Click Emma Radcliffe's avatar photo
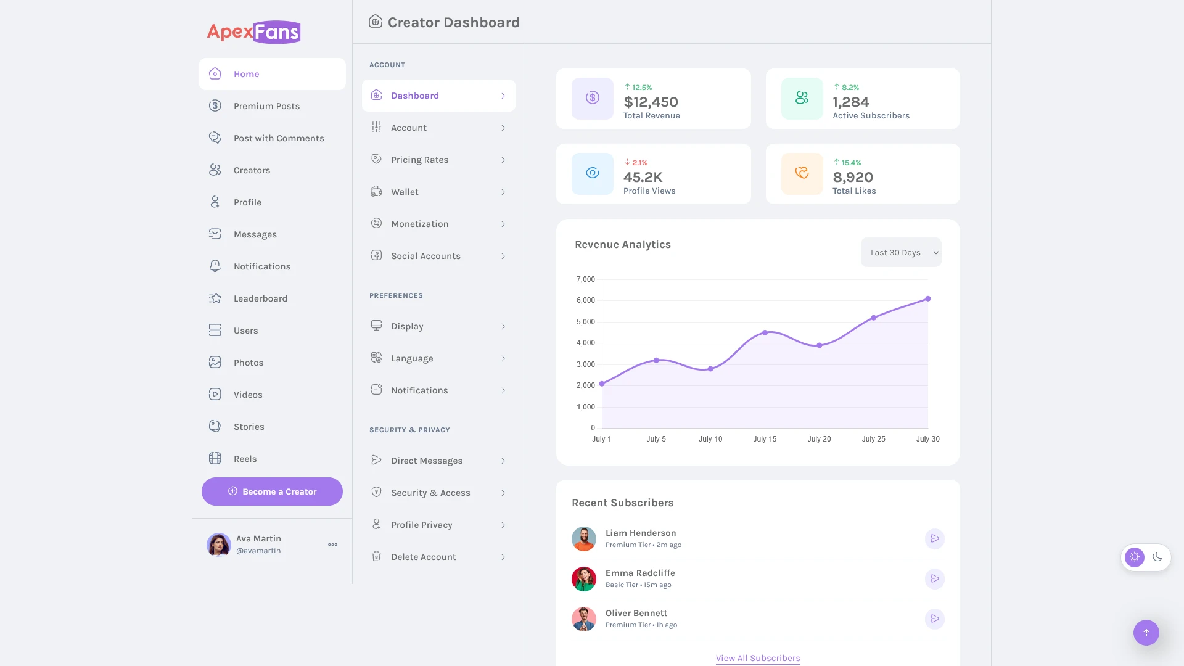 click(583, 579)
